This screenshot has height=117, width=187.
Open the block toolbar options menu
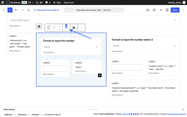[x=81, y=28]
